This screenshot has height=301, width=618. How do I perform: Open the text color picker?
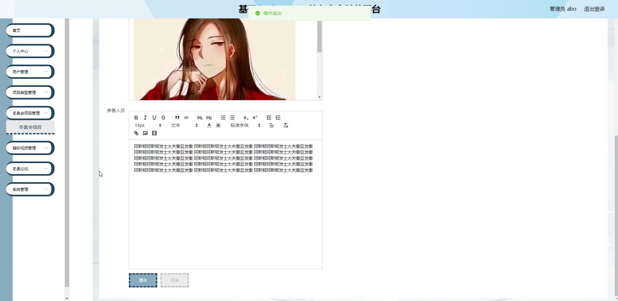209,125
